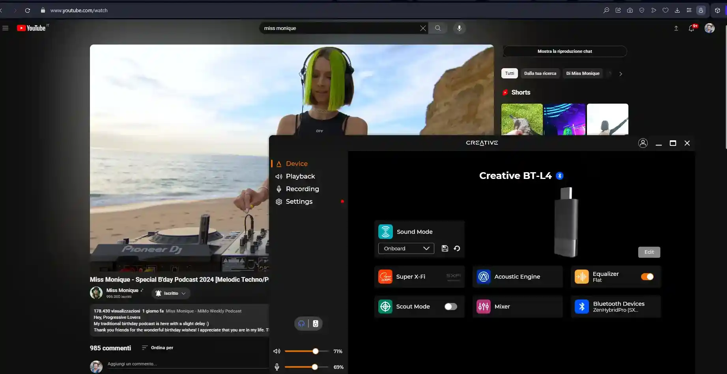This screenshot has height=374, width=727.
Task: Open YouTube notifications bell
Action: (691, 28)
